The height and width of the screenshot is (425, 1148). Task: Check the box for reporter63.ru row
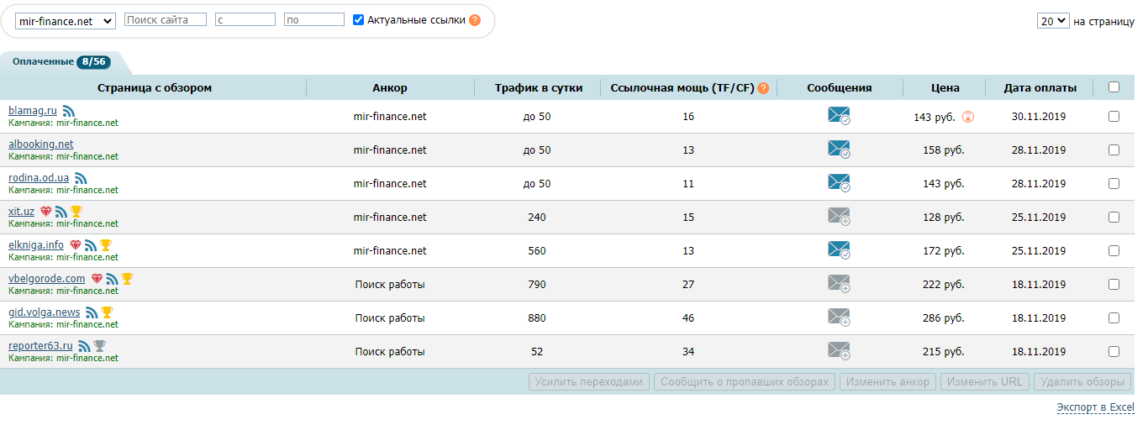pos(1114,352)
